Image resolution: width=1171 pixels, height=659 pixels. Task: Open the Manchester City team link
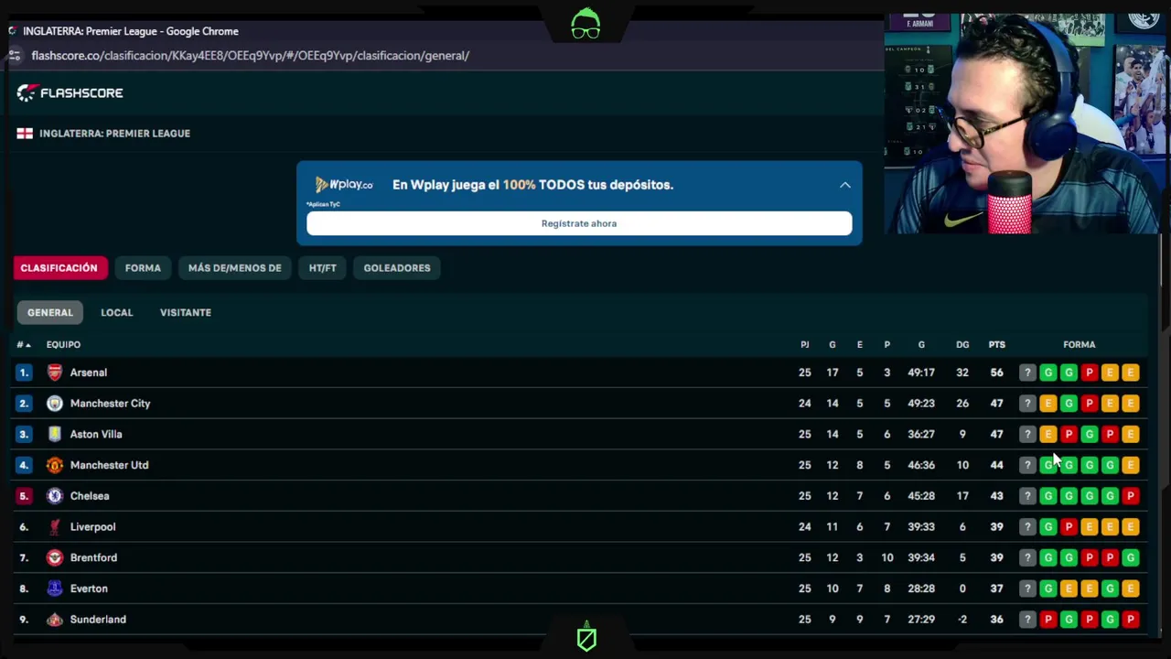111,404
